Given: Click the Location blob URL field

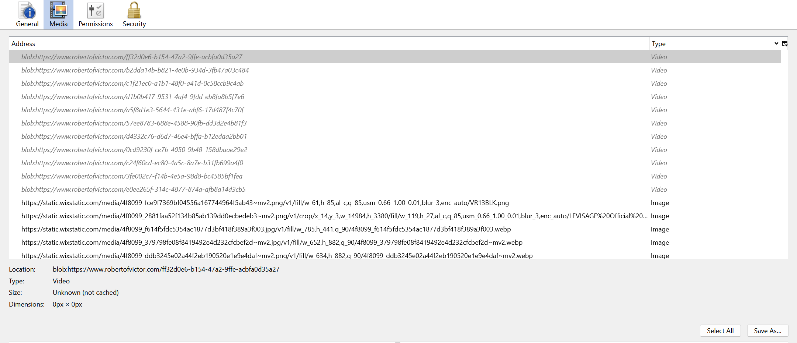Looking at the screenshot, I should point(166,269).
